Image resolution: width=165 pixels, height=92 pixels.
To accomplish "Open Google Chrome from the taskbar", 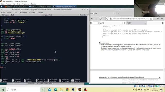I will pyautogui.click(x=67, y=90).
